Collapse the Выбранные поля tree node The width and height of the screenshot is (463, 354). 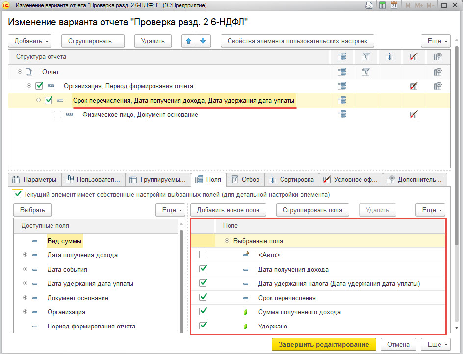(x=227, y=241)
